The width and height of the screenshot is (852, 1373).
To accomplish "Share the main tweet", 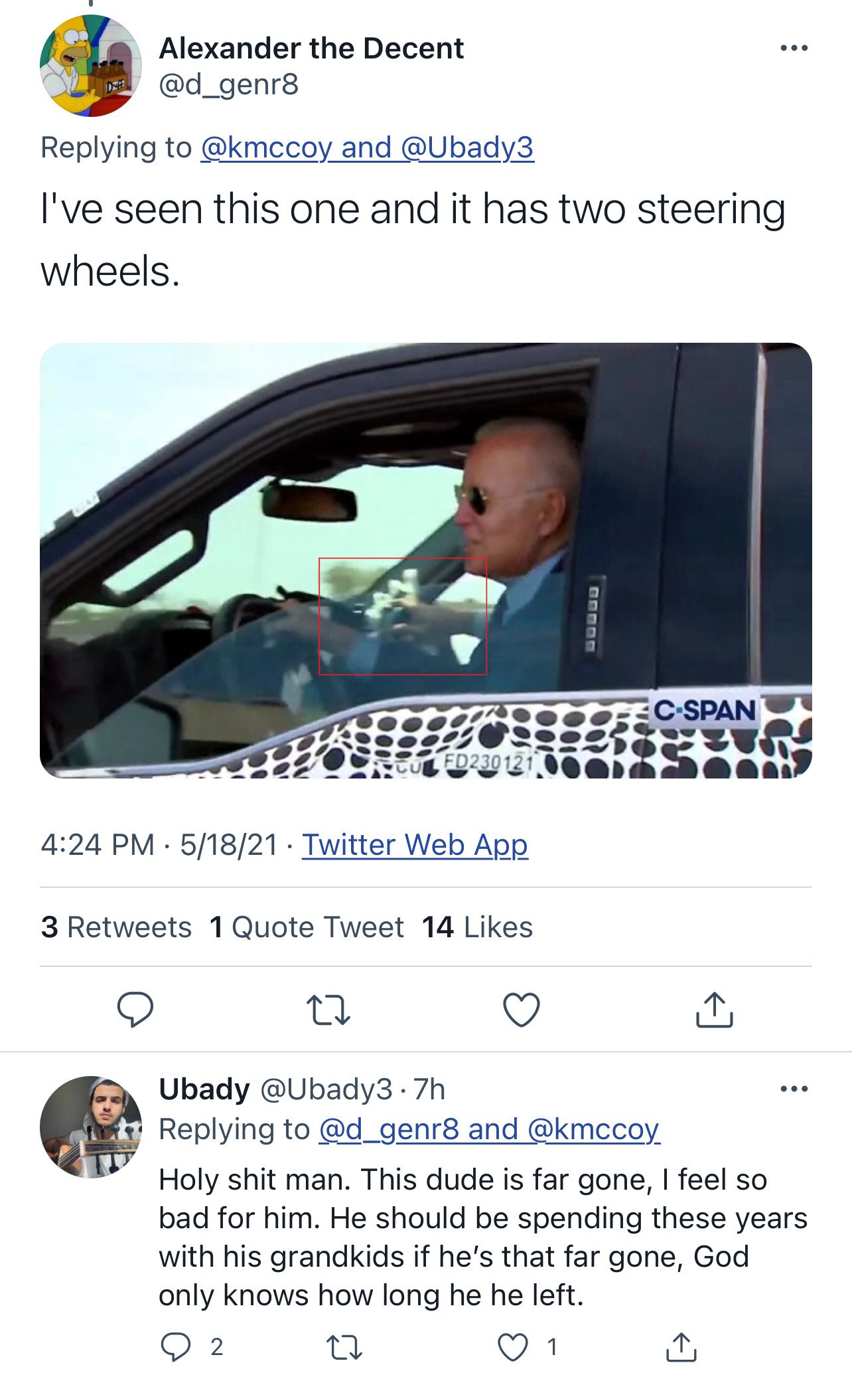I will pos(714,1010).
